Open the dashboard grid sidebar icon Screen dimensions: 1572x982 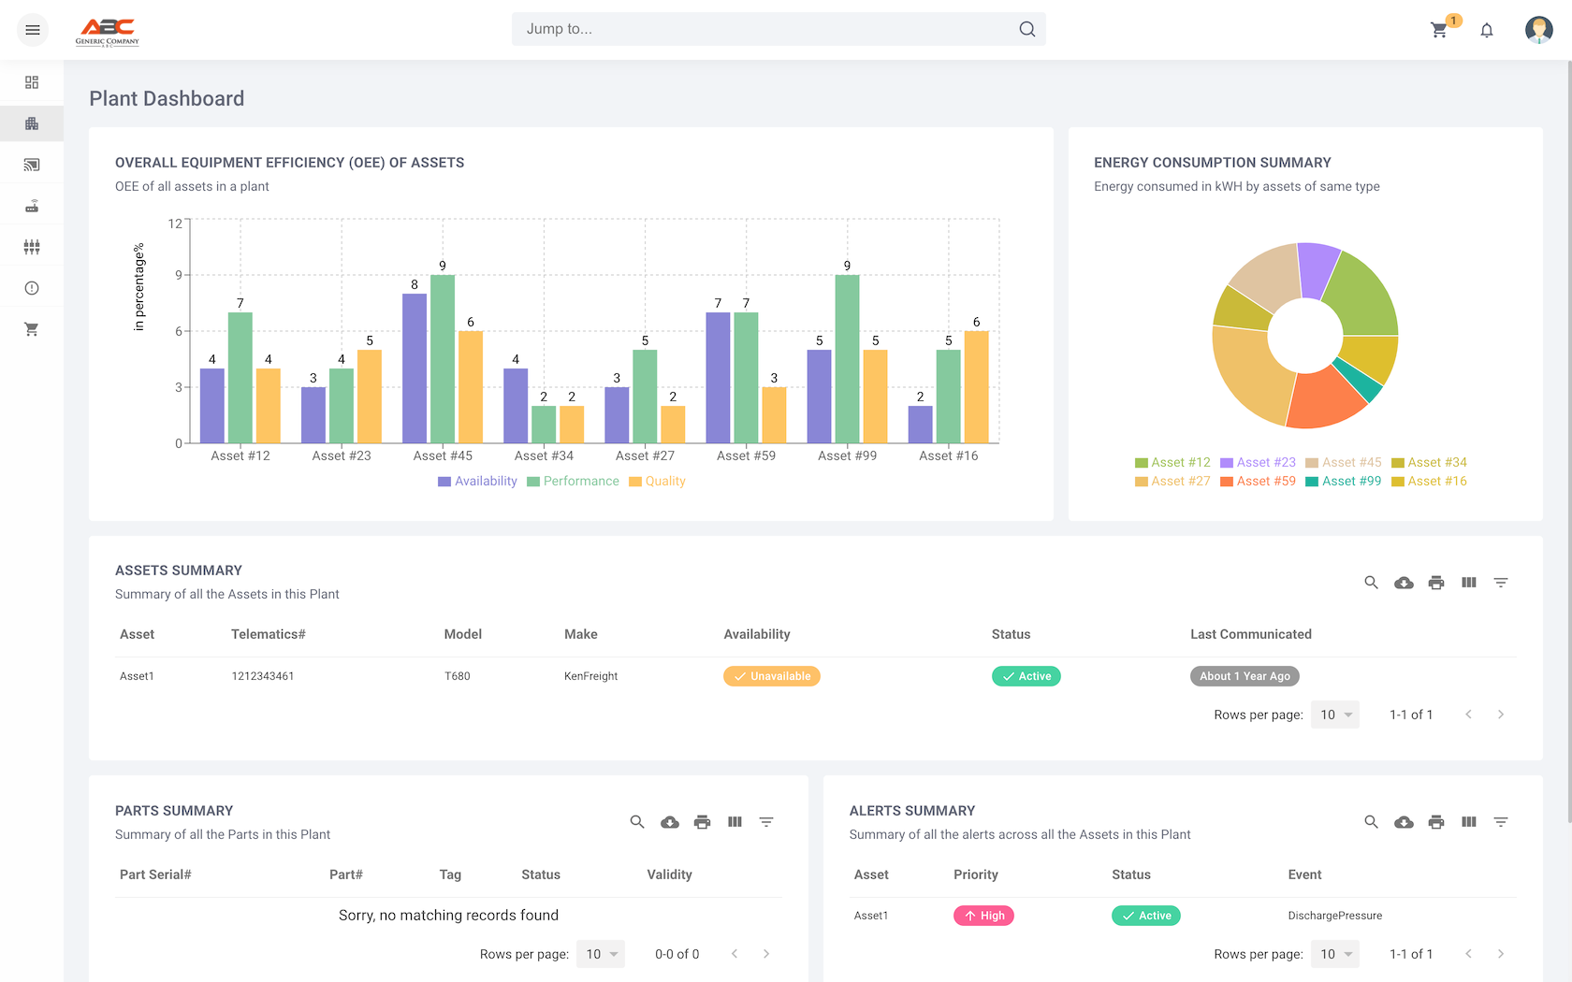32,82
